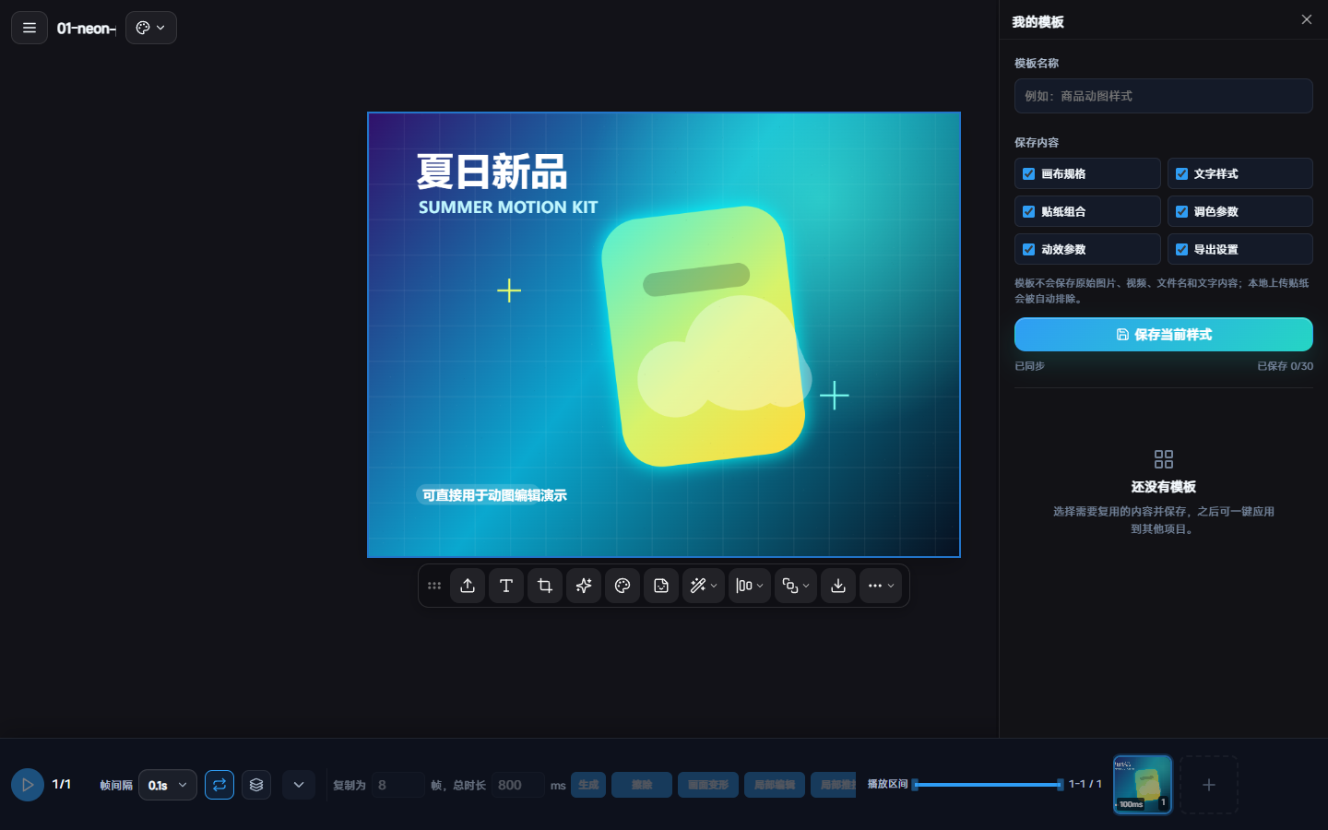Play the animation preview

click(28, 785)
